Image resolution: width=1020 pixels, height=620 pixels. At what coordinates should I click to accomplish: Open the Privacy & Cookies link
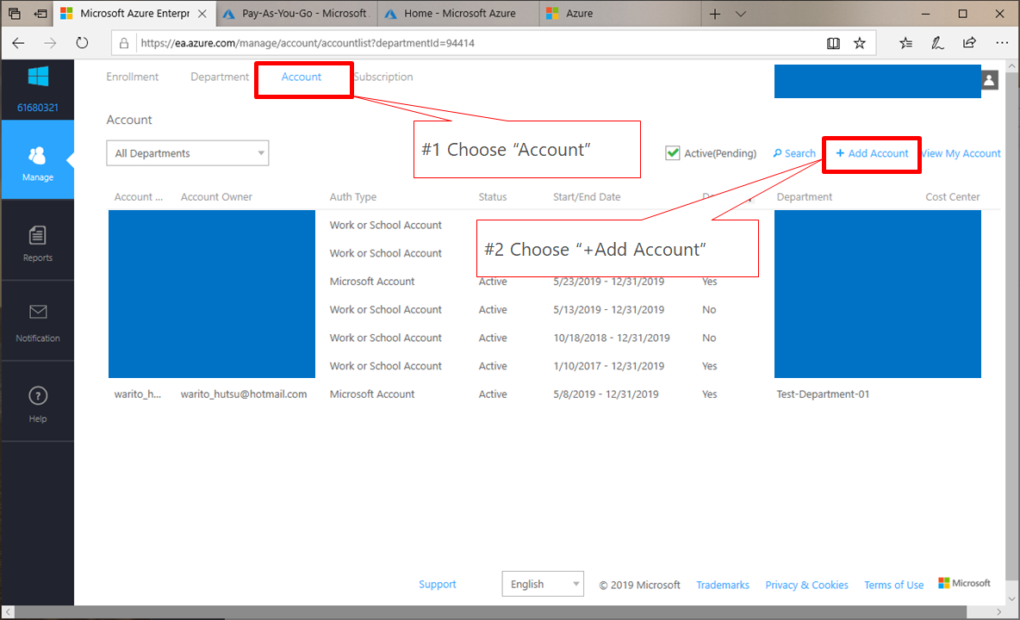(x=806, y=585)
